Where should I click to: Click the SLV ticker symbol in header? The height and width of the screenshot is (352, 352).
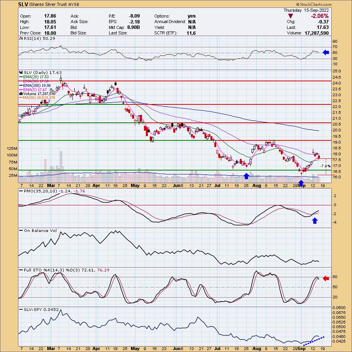23,4
